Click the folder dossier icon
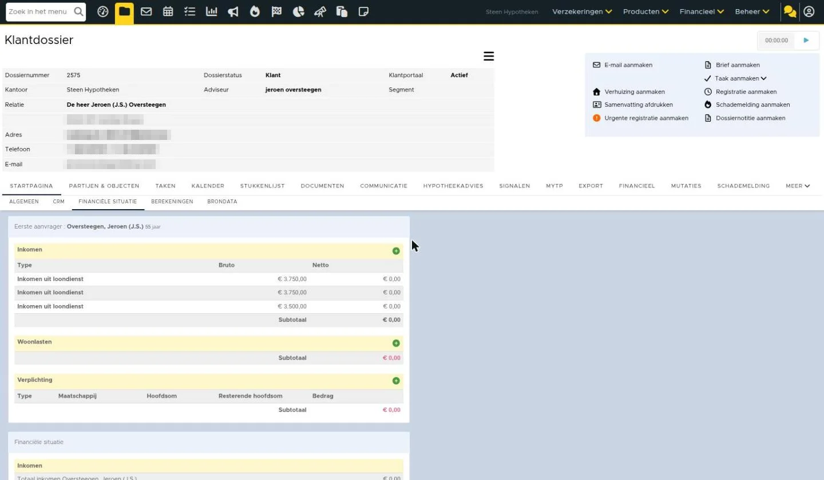 click(x=124, y=11)
